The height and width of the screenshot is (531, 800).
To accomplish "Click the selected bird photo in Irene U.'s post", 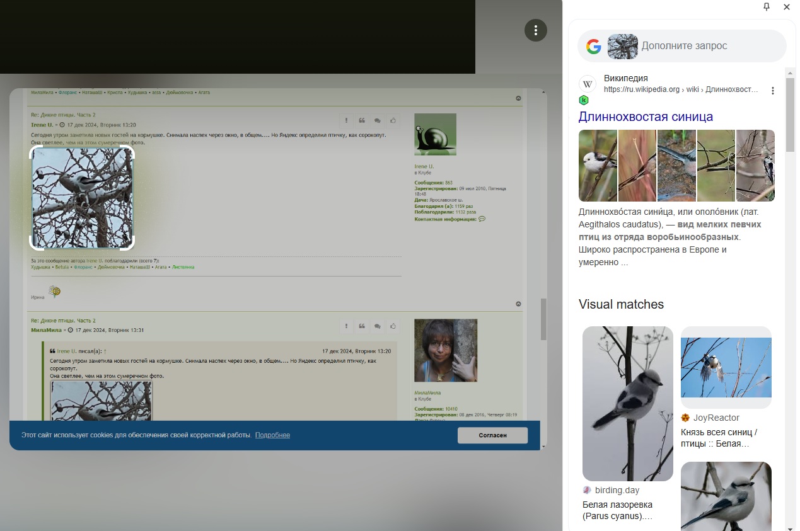I will (82, 198).
